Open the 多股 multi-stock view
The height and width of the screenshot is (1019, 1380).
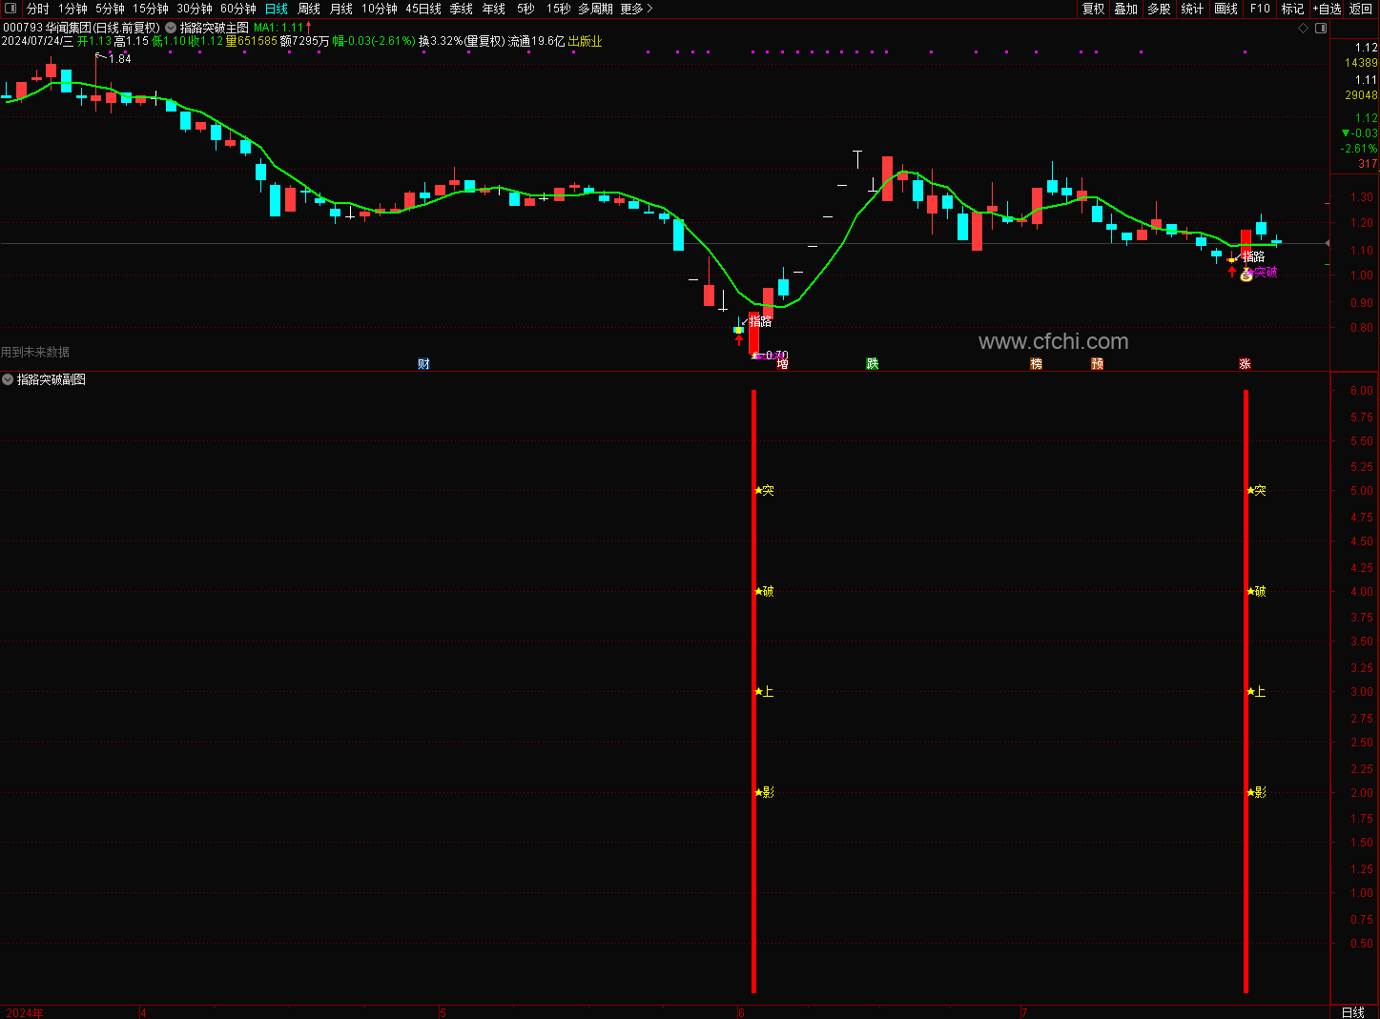coord(1159,9)
